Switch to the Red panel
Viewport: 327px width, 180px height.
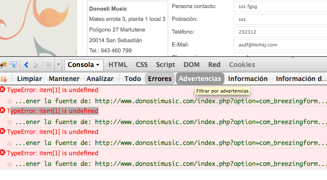214,65
